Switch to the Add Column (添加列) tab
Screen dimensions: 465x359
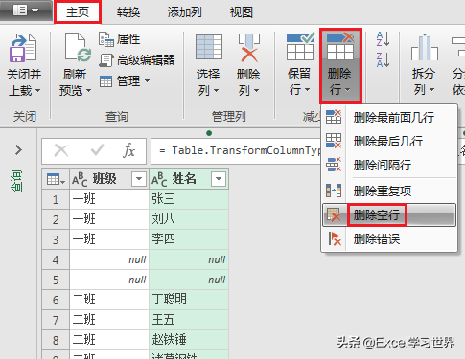(x=184, y=12)
